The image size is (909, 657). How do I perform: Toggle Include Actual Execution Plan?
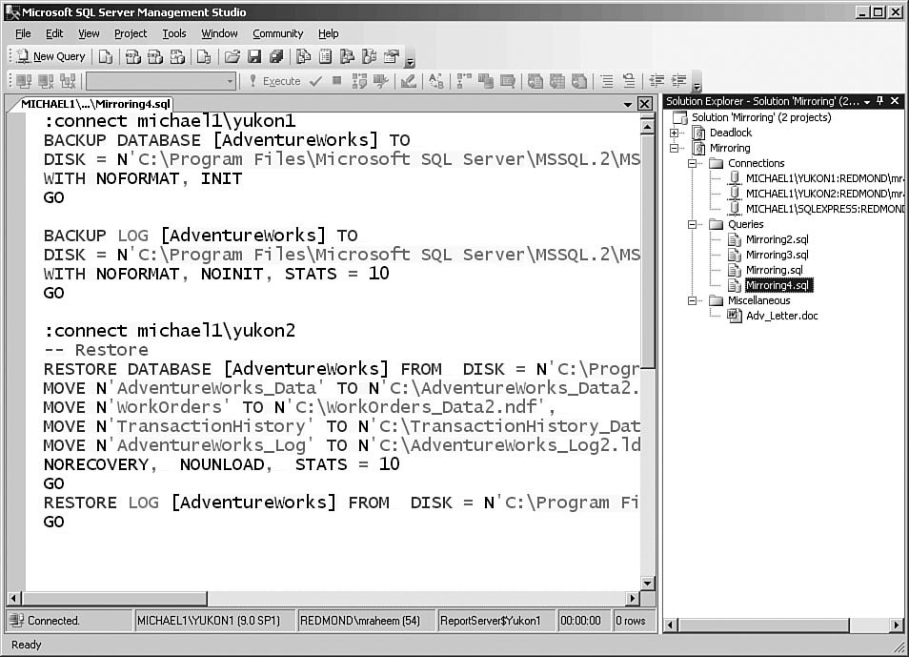[x=464, y=81]
